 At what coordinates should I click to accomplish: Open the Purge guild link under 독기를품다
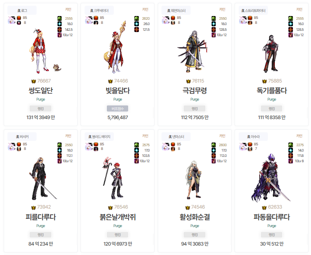point(272,99)
